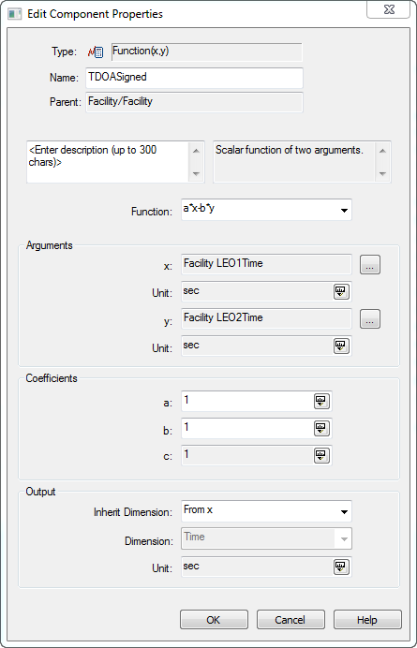
Task: Click the dialog title bar icon
Action: tap(14, 14)
